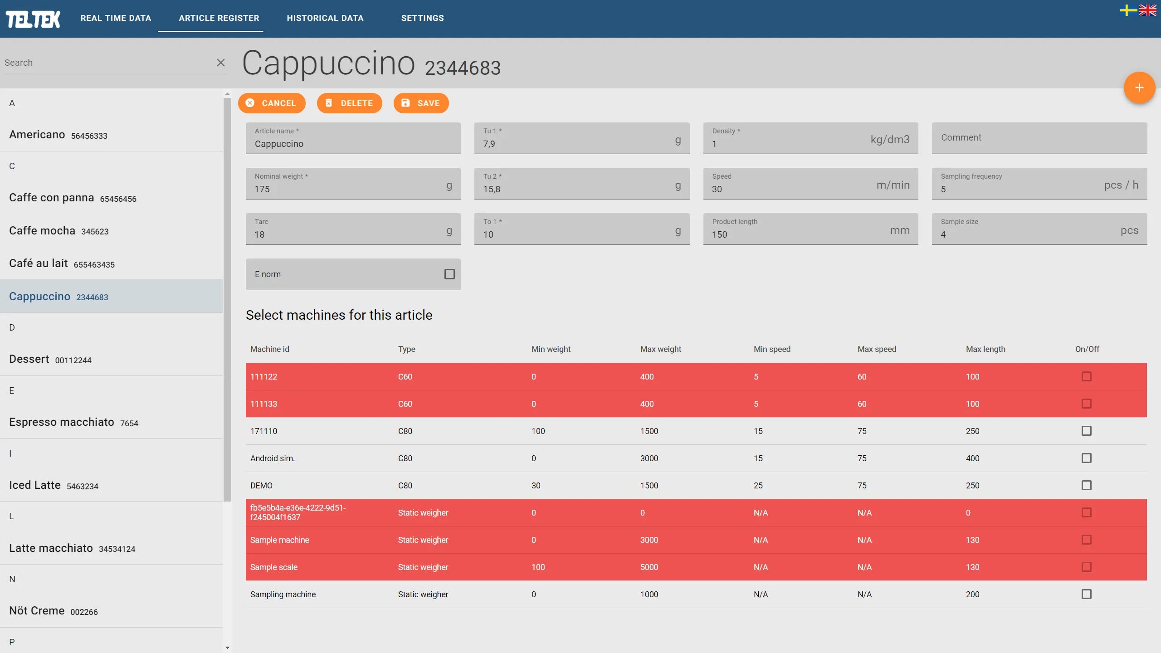The image size is (1161, 653).
Task: Click the Save button
Action: click(x=421, y=103)
